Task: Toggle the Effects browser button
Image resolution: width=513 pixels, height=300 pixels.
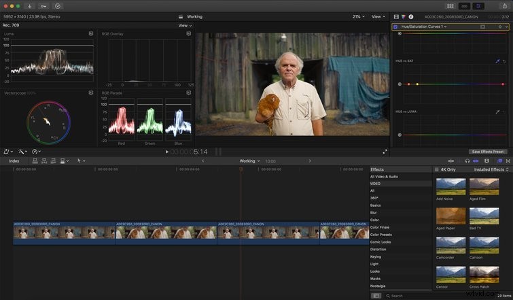Action: [500, 161]
